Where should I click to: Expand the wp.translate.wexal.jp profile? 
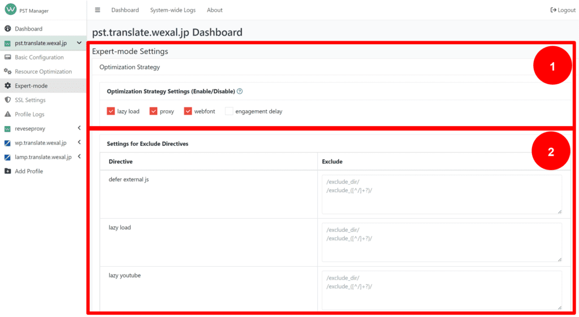click(x=79, y=142)
